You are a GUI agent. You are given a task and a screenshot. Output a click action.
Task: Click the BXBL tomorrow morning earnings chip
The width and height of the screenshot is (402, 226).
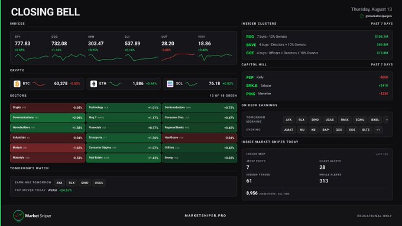375,120
